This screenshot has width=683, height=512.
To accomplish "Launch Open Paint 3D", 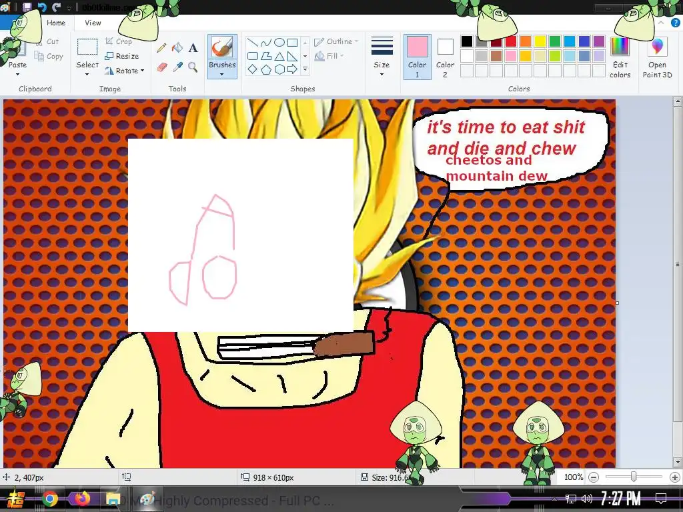I will pos(657,57).
